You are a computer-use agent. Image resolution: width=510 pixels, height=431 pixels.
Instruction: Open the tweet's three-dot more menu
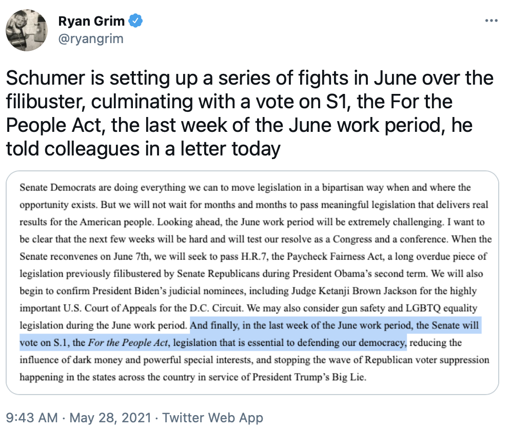coord(491,21)
